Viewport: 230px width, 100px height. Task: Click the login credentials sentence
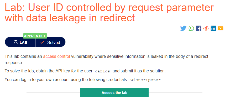[x=83, y=80]
